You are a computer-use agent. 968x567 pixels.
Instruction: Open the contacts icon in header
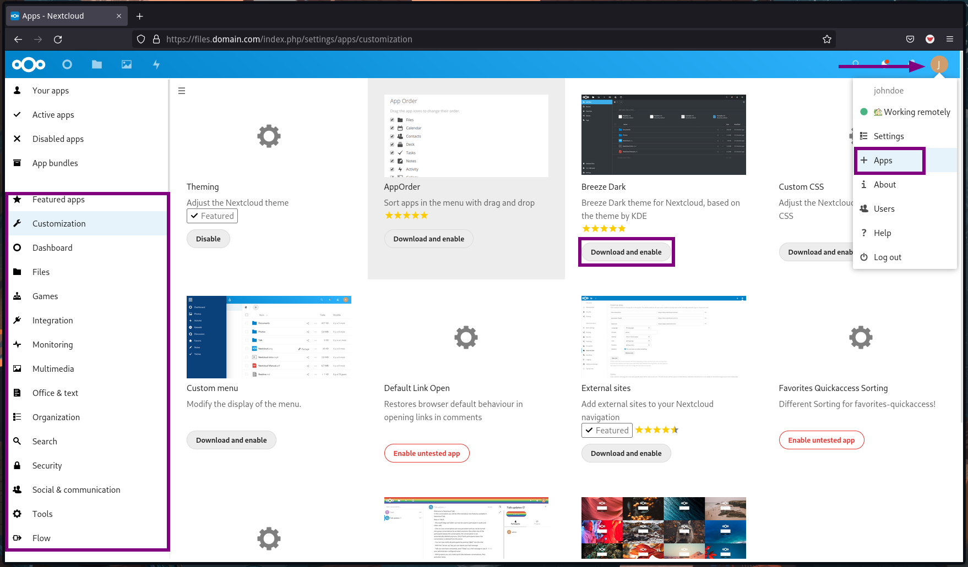(x=912, y=65)
